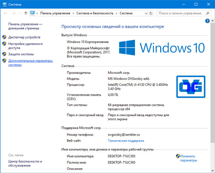Select installed memory value 4,00 ГБ

(x=113, y=95)
